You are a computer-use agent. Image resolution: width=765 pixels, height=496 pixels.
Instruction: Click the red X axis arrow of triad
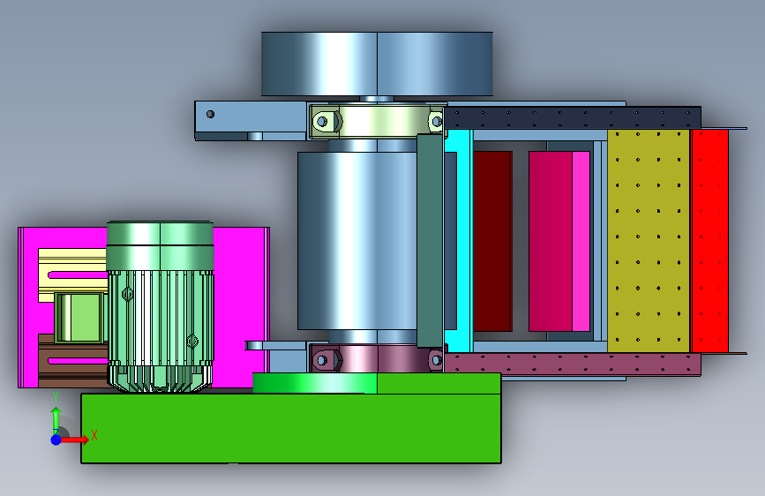[x=76, y=440]
